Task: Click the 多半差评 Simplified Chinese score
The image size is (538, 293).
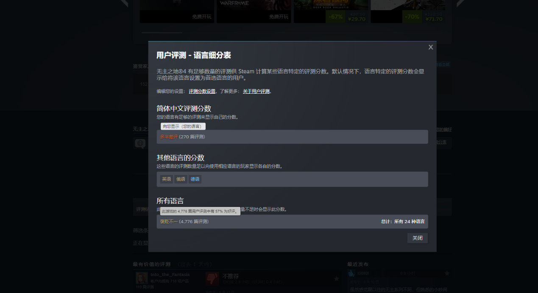Action: pyautogui.click(x=169, y=137)
